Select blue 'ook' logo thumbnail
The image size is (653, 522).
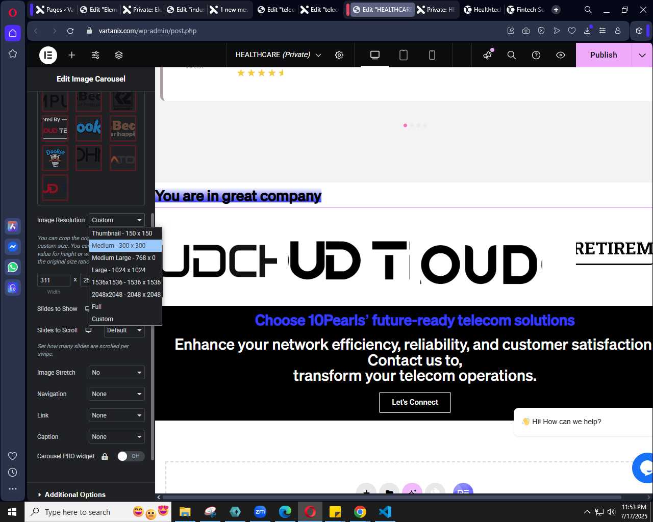tap(89, 128)
